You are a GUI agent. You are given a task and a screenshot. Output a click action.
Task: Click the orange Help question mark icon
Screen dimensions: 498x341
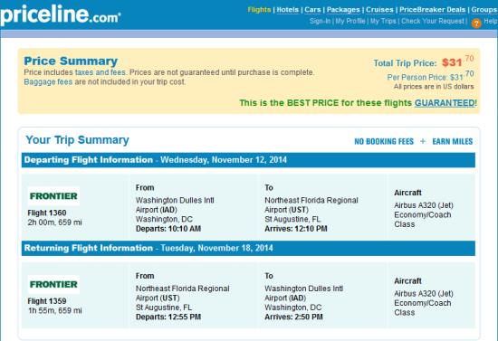click(x=476, y=24)
